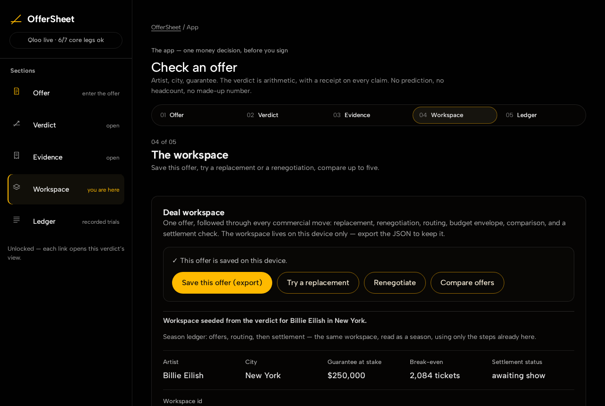Click the Deal workspace heading
This screenshot has height=406, width=605.
click(194, 212)
